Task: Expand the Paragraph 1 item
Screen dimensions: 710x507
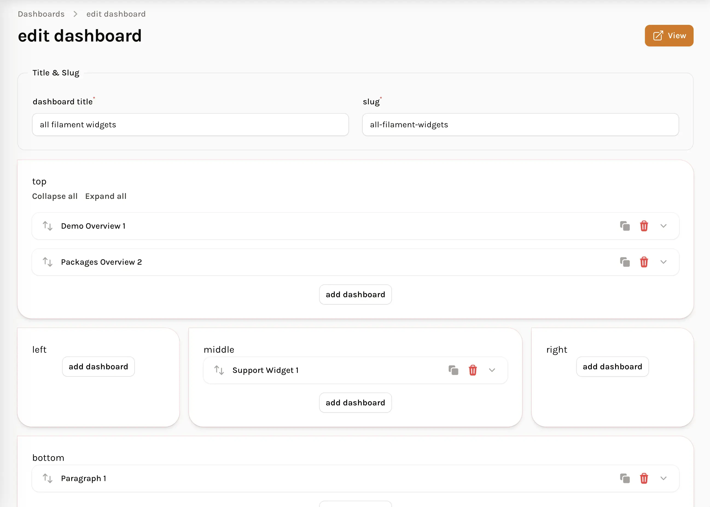Action: pyautogui.click(x=664, y=478)
